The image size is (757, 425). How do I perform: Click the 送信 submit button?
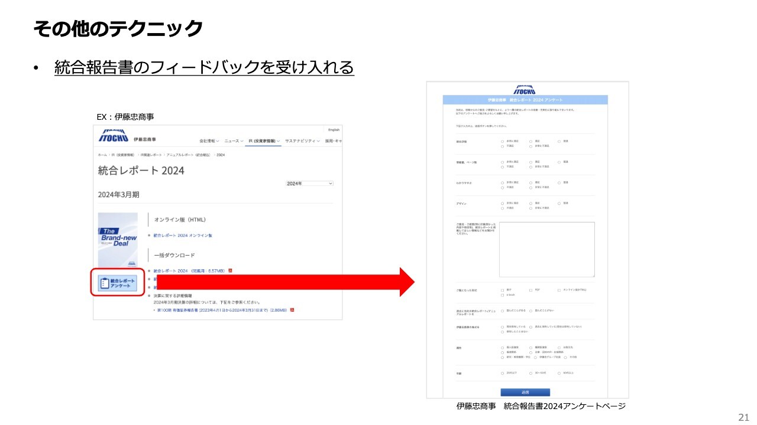(x=525, y=392)
